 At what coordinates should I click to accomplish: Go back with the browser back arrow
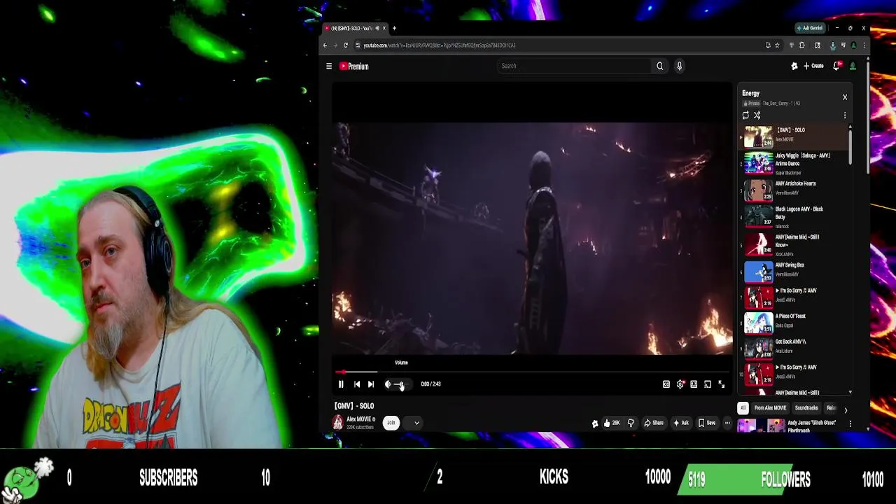tap(325, 45)
